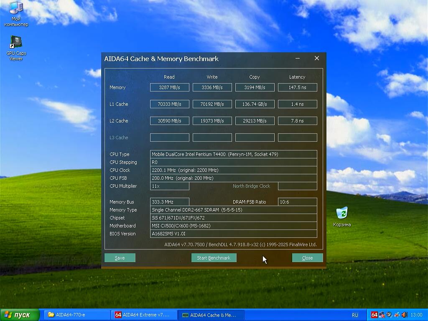Click the Memory Read value field

(169, 87)
